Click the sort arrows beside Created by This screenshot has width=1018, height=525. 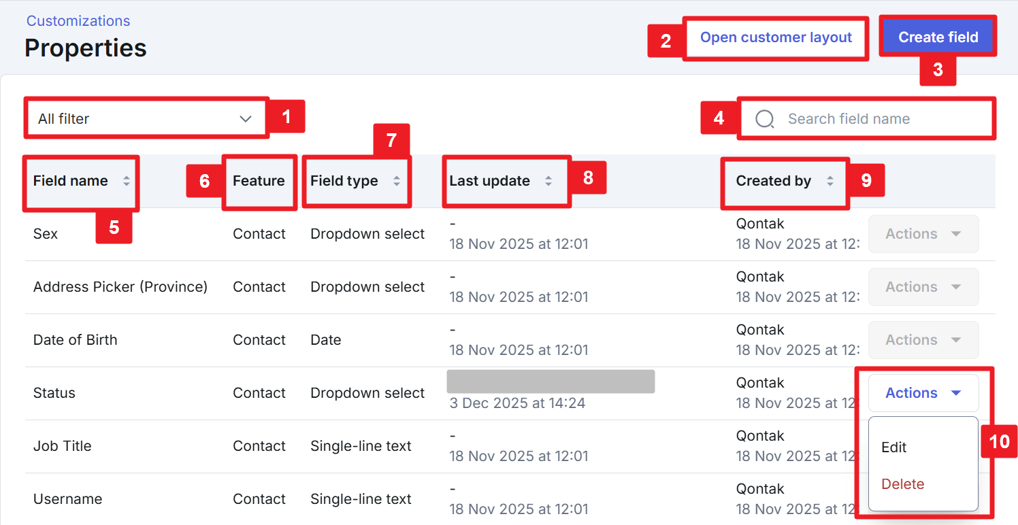830,181
